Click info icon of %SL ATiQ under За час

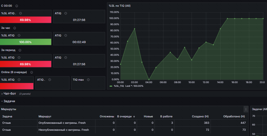pyautogui.click(x=19, y=36)
